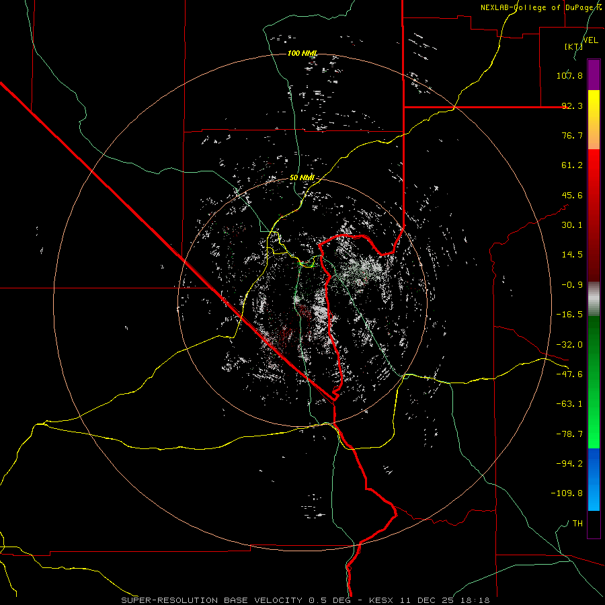Select the 14.5 value on the velocity scale
This screenshot has height=605, width=605.
click(x=572, y=255)
